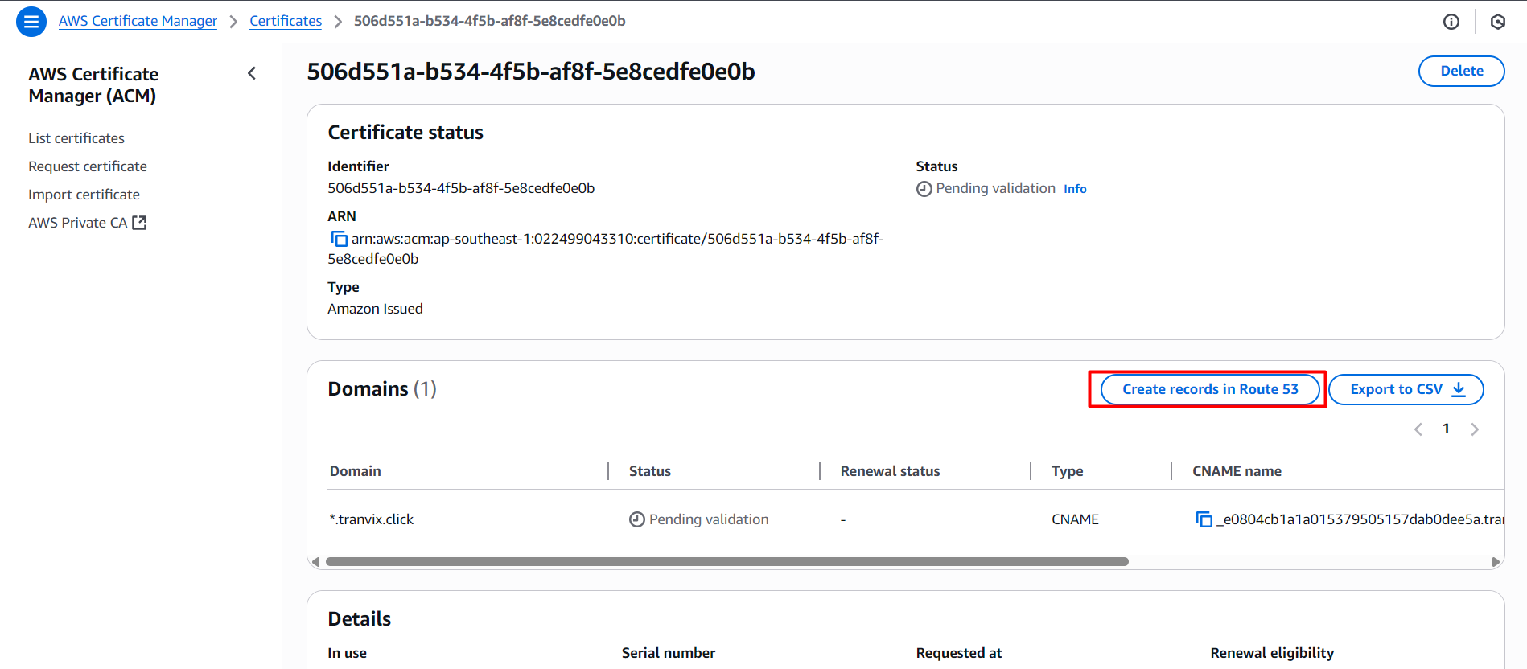Export domains to CSV
This screenshot has width=1527, height=669.
tap(1406, 389)
